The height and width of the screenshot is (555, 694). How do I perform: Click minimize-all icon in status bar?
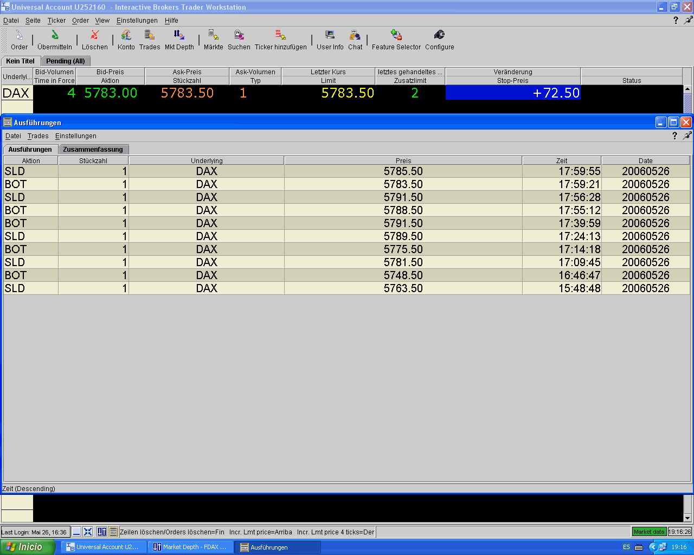coord(77,532)
